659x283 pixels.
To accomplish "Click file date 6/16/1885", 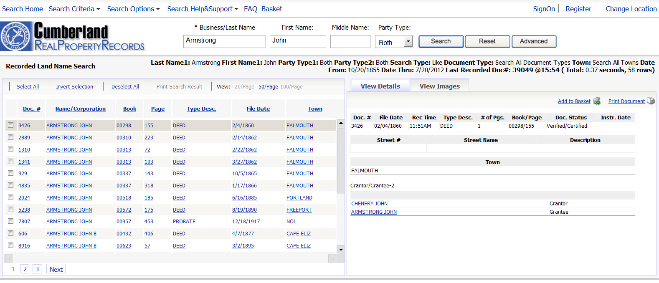I will point(244,197).
